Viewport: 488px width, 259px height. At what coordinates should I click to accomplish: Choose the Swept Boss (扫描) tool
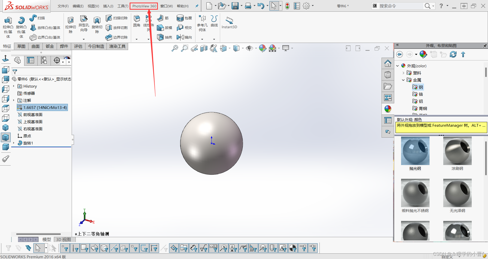[x=37, y=18]
